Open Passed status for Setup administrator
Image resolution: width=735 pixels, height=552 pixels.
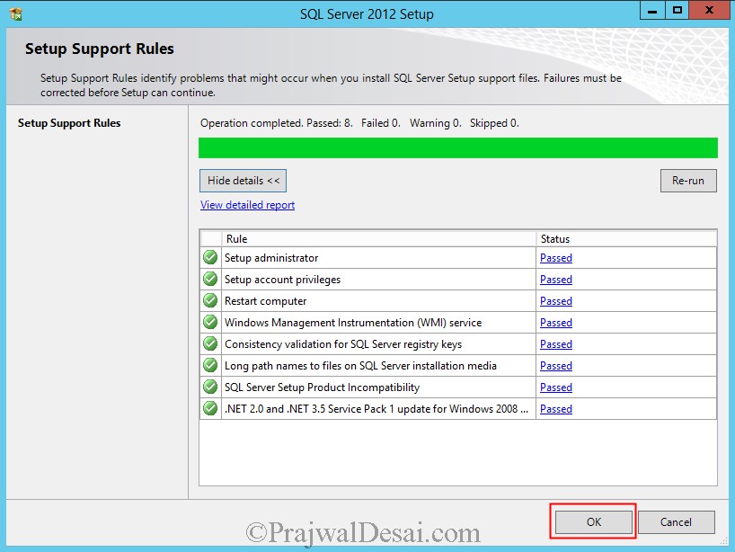(556, 258)
